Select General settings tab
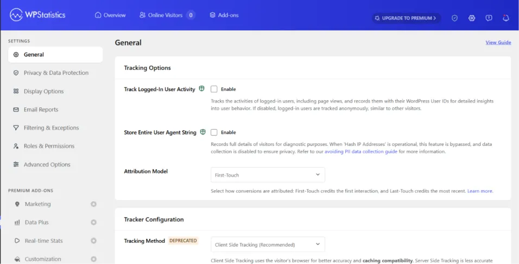This screenshot has width=519, height=264. pyautogui.click(x=55, y=55)
